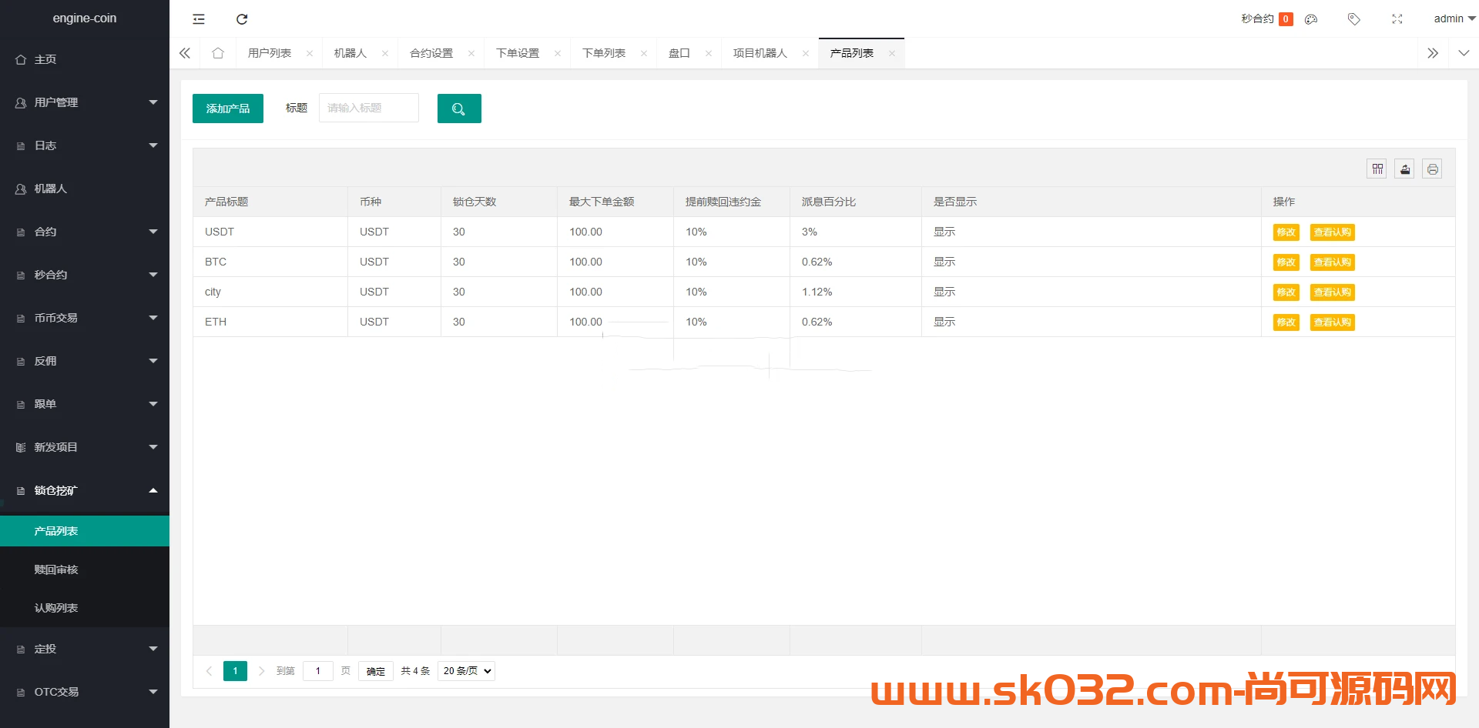Close the 盘口 tab

pos(709,53)
